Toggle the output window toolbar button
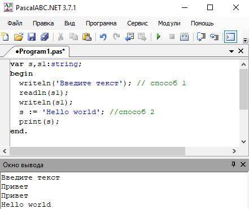This screenshot has width=249, height=209. tap(230, 37)
